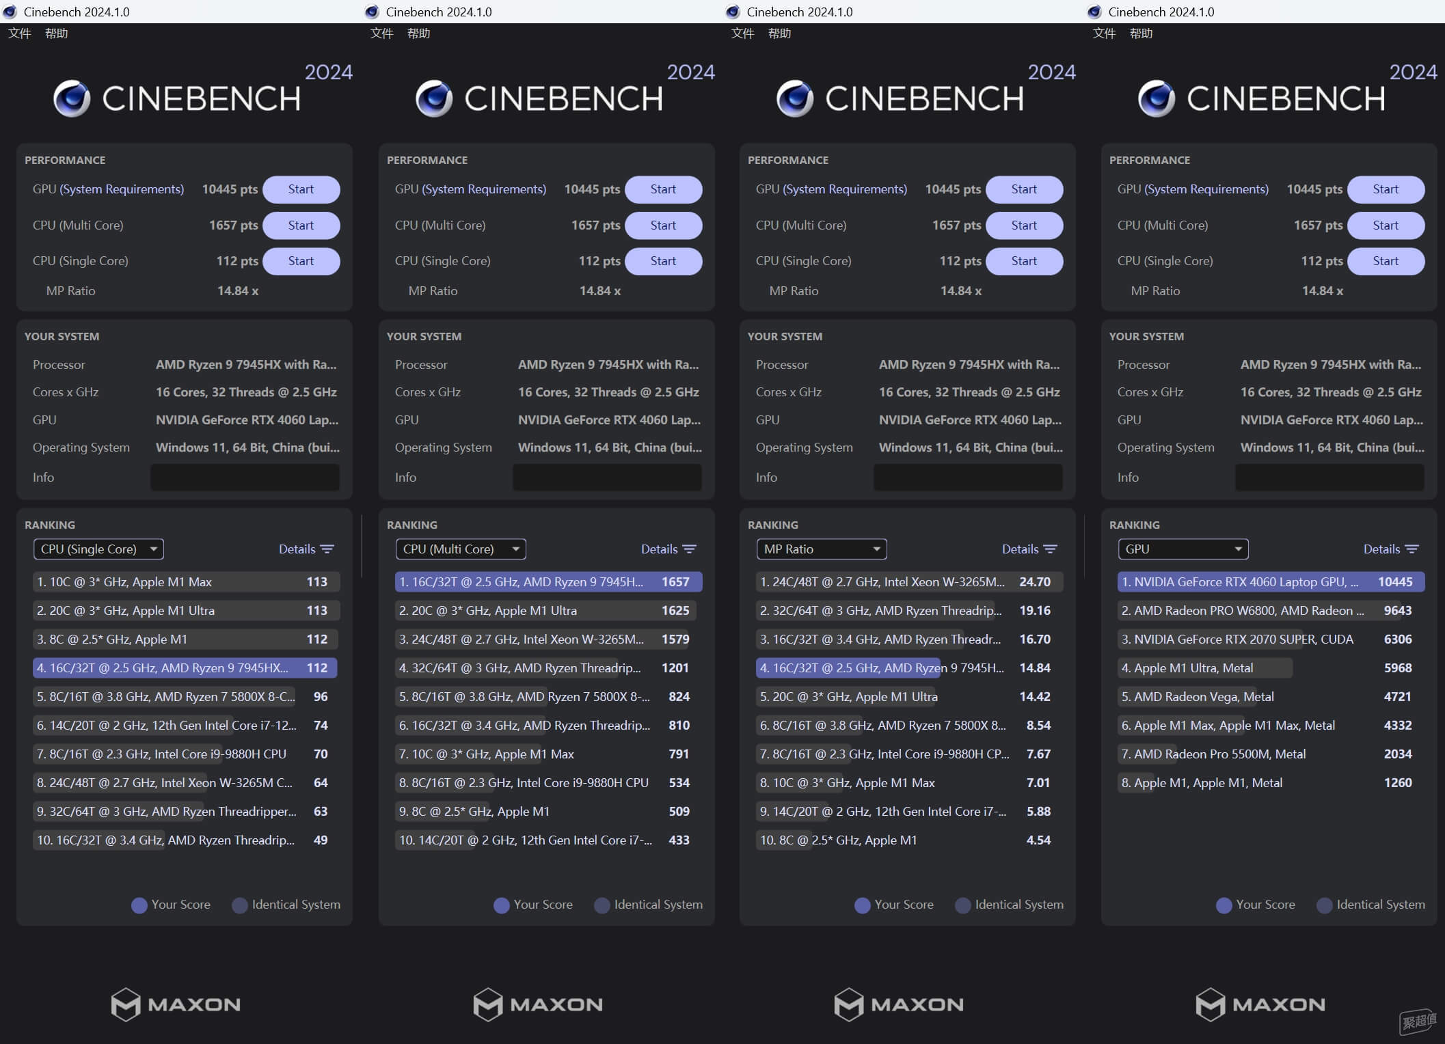
Task: Click the Details filter icon in MP Ratio ranking window
Action: [1051, 549]
